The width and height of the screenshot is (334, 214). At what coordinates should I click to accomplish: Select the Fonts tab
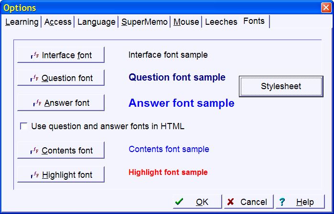pyautogui.click(x=254, y=21)
